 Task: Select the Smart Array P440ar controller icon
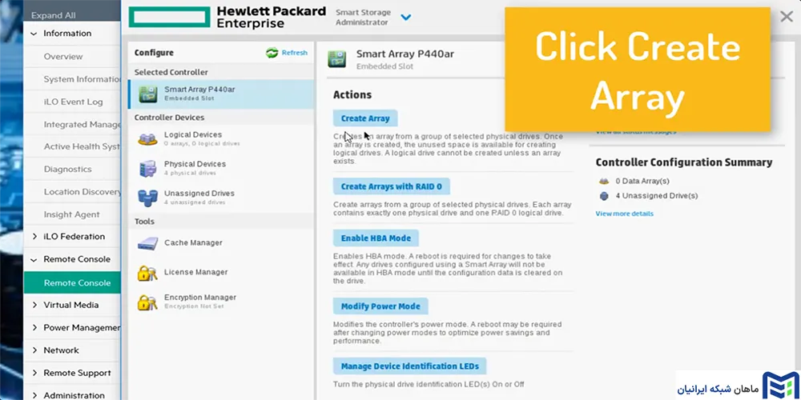[148, 94]
